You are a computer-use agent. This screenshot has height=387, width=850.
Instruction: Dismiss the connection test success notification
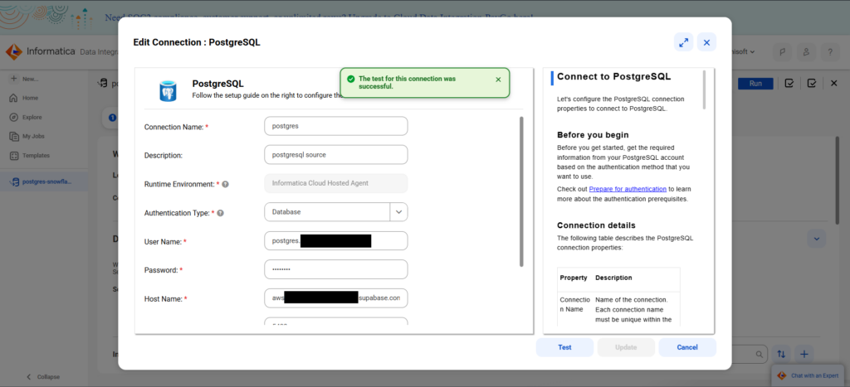click(x=498, y=80)
